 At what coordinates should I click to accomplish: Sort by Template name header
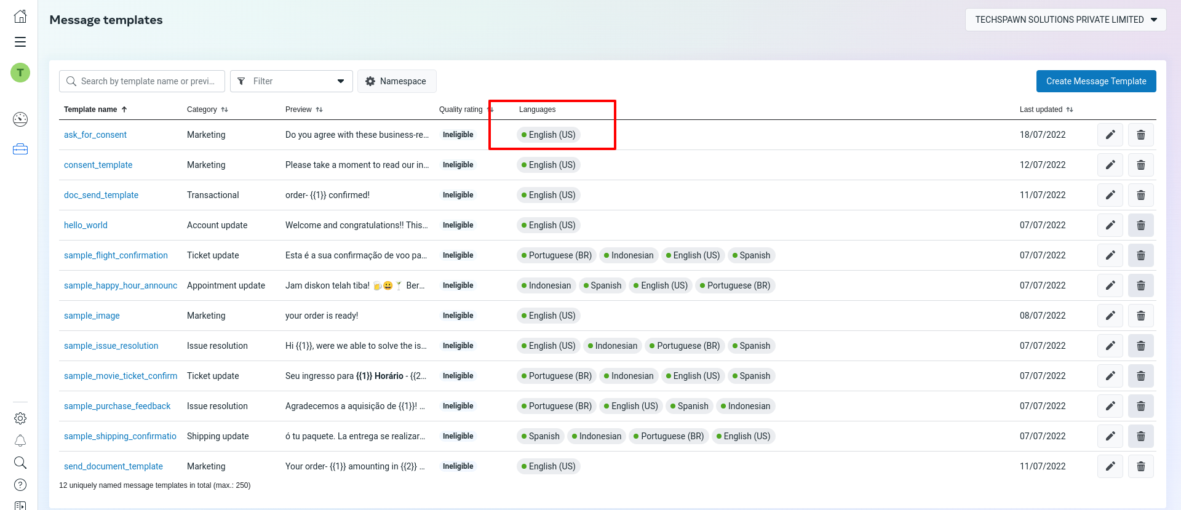95,110
